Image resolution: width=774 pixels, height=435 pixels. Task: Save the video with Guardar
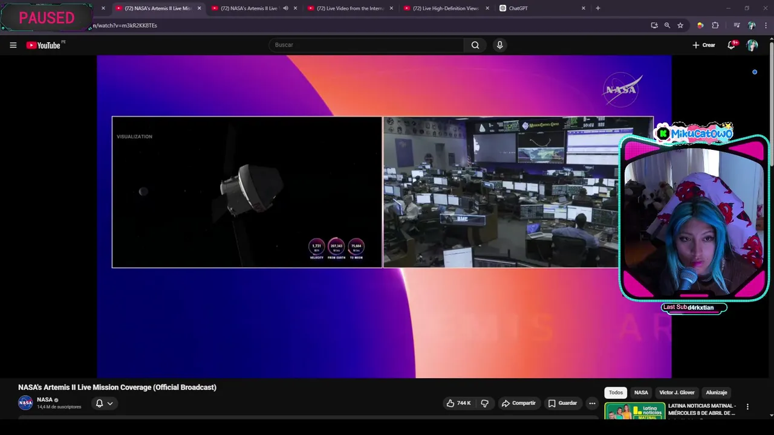562,403
